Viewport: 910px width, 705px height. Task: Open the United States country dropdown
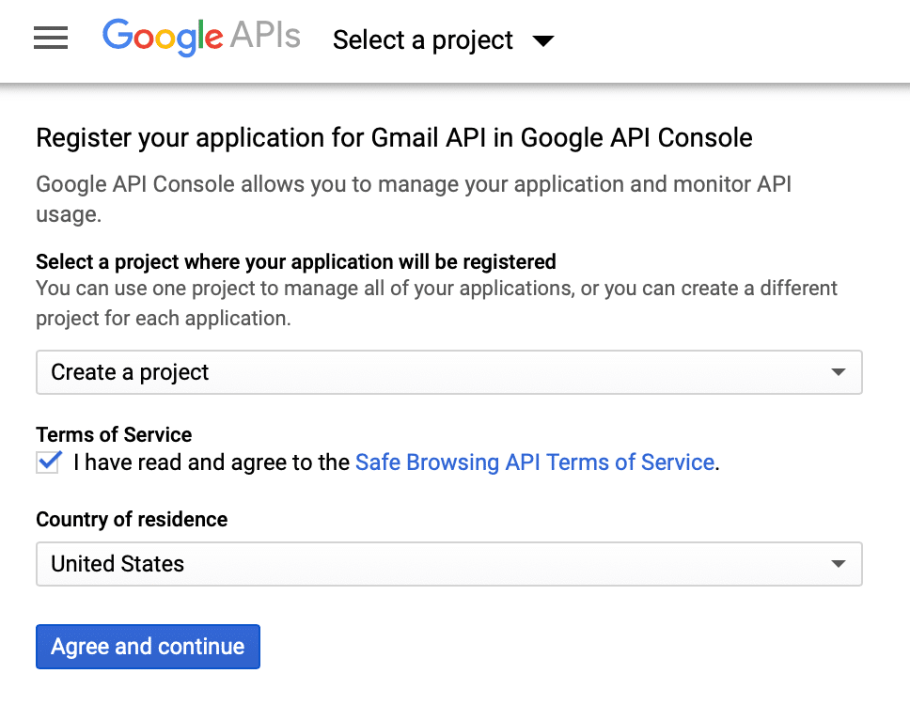tap(448, 564)
